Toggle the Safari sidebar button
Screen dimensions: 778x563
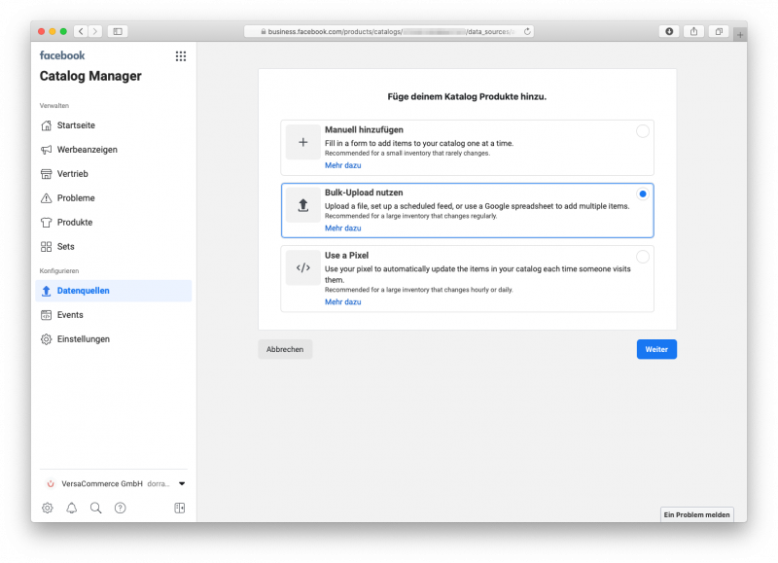pos(118,31)
